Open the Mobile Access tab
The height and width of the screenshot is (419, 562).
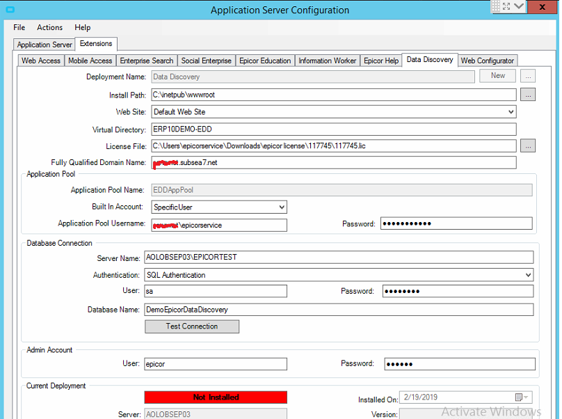90,61
